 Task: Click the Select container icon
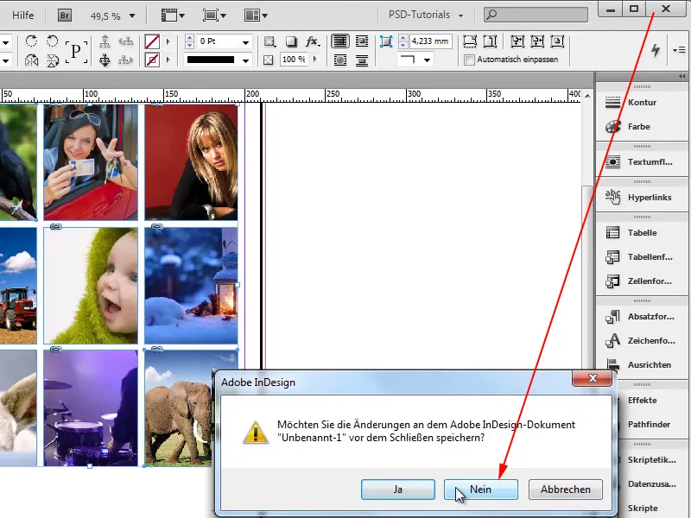point(105,41)
